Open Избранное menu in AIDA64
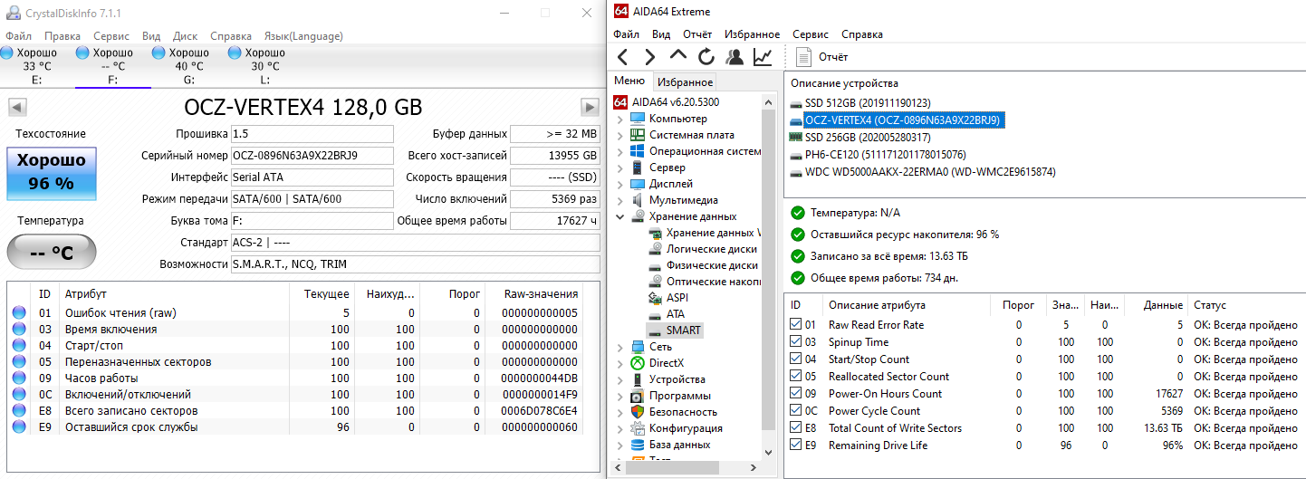The width and height of the screenshot is (1306, 479). coord(752,34)
